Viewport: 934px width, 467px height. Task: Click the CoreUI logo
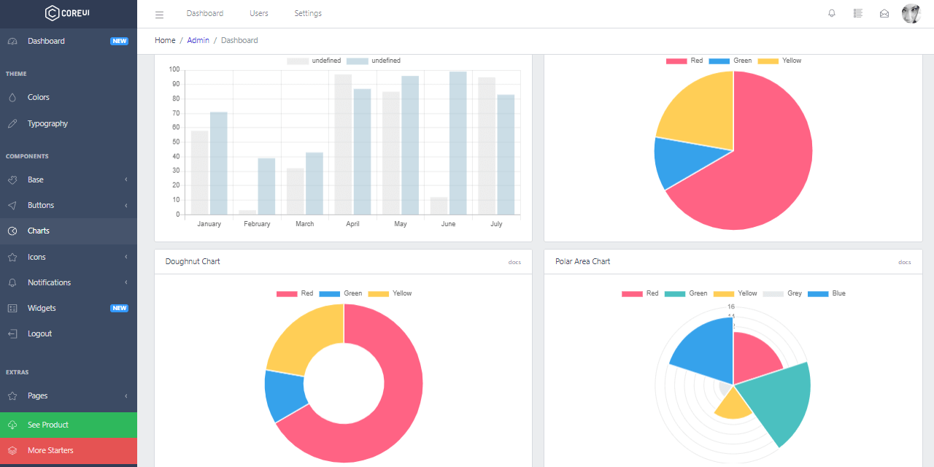68,12
